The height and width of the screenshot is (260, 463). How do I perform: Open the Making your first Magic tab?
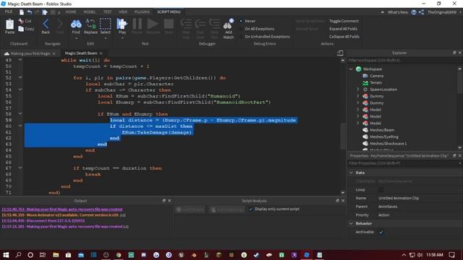point(30,53)
